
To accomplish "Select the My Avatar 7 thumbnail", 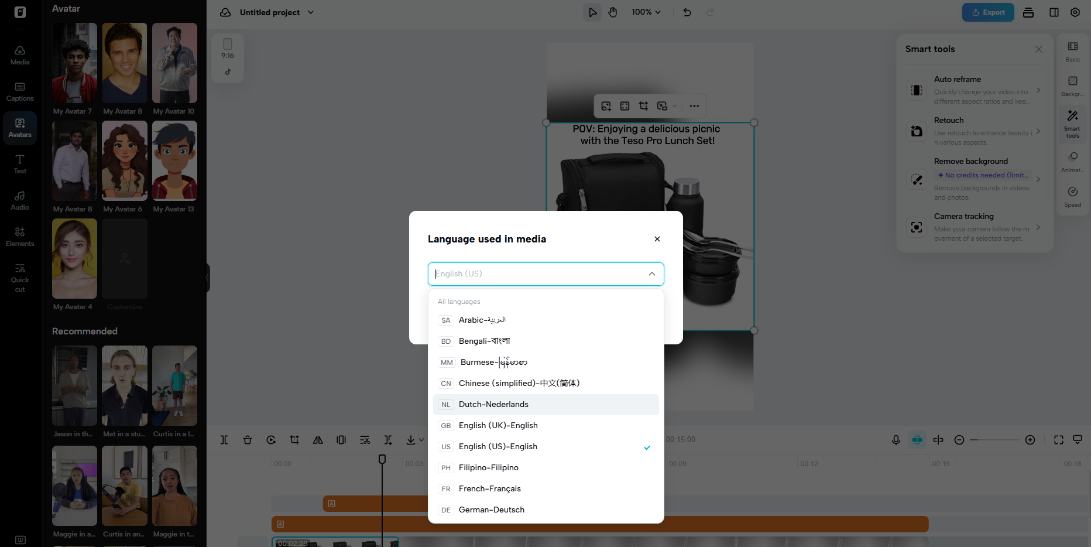I will click(74, 63).
